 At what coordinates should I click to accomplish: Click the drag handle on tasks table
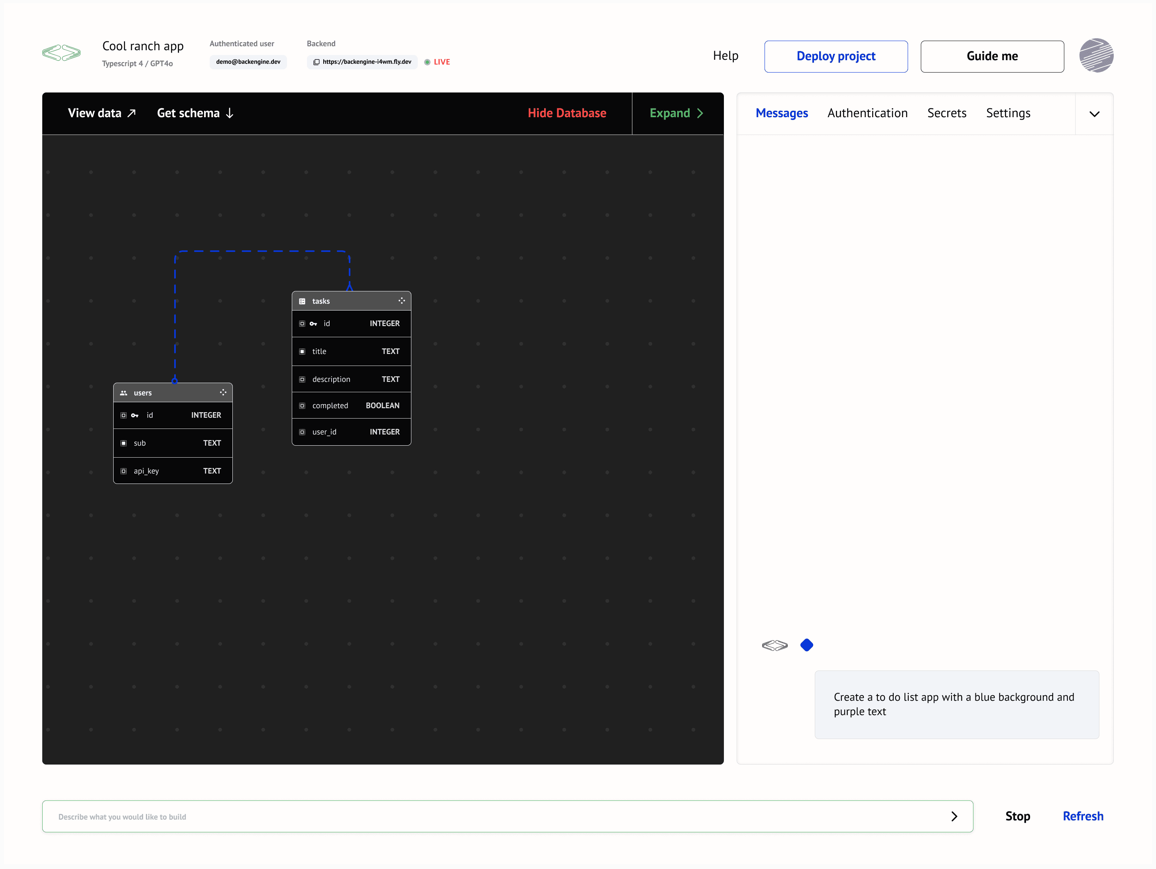[x=401, y=301]
